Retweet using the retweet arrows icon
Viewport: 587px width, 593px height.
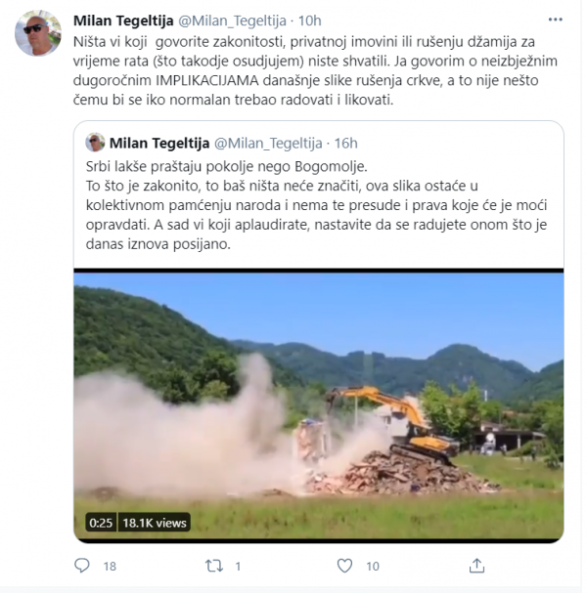pyautogui.click(x=214, y=566)
